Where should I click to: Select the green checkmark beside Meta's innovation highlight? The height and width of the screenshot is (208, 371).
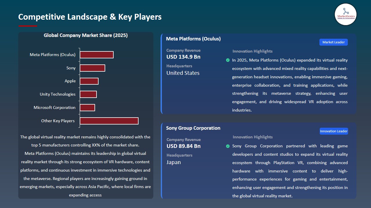click(228, 60)
